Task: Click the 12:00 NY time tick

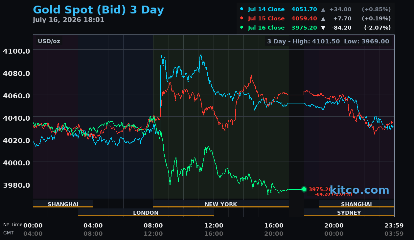Action: 214,226
